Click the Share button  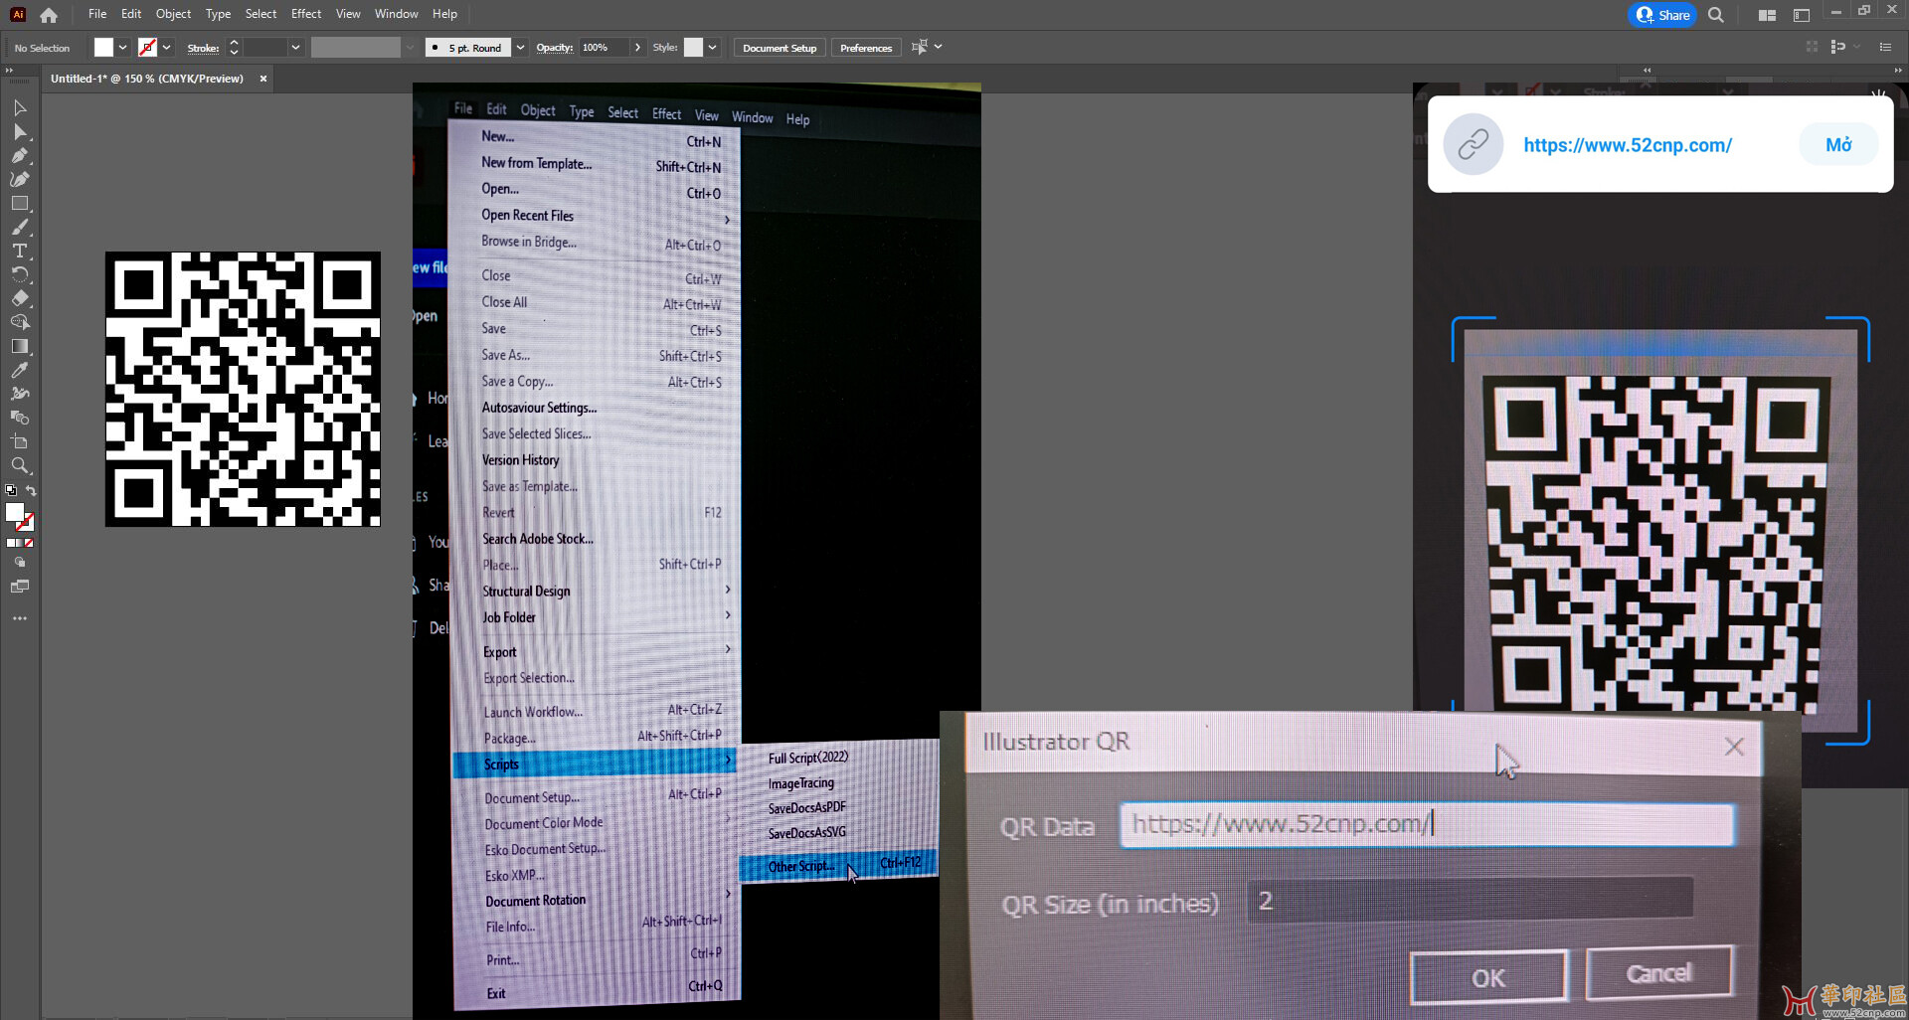[1662, 15]
